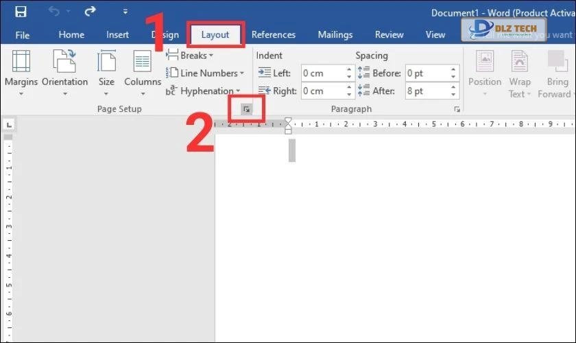The height and width of the screenshot is (343, 576).
Task: Increase Spacing Before with up arrow
Action: click(x=454, y=70)
